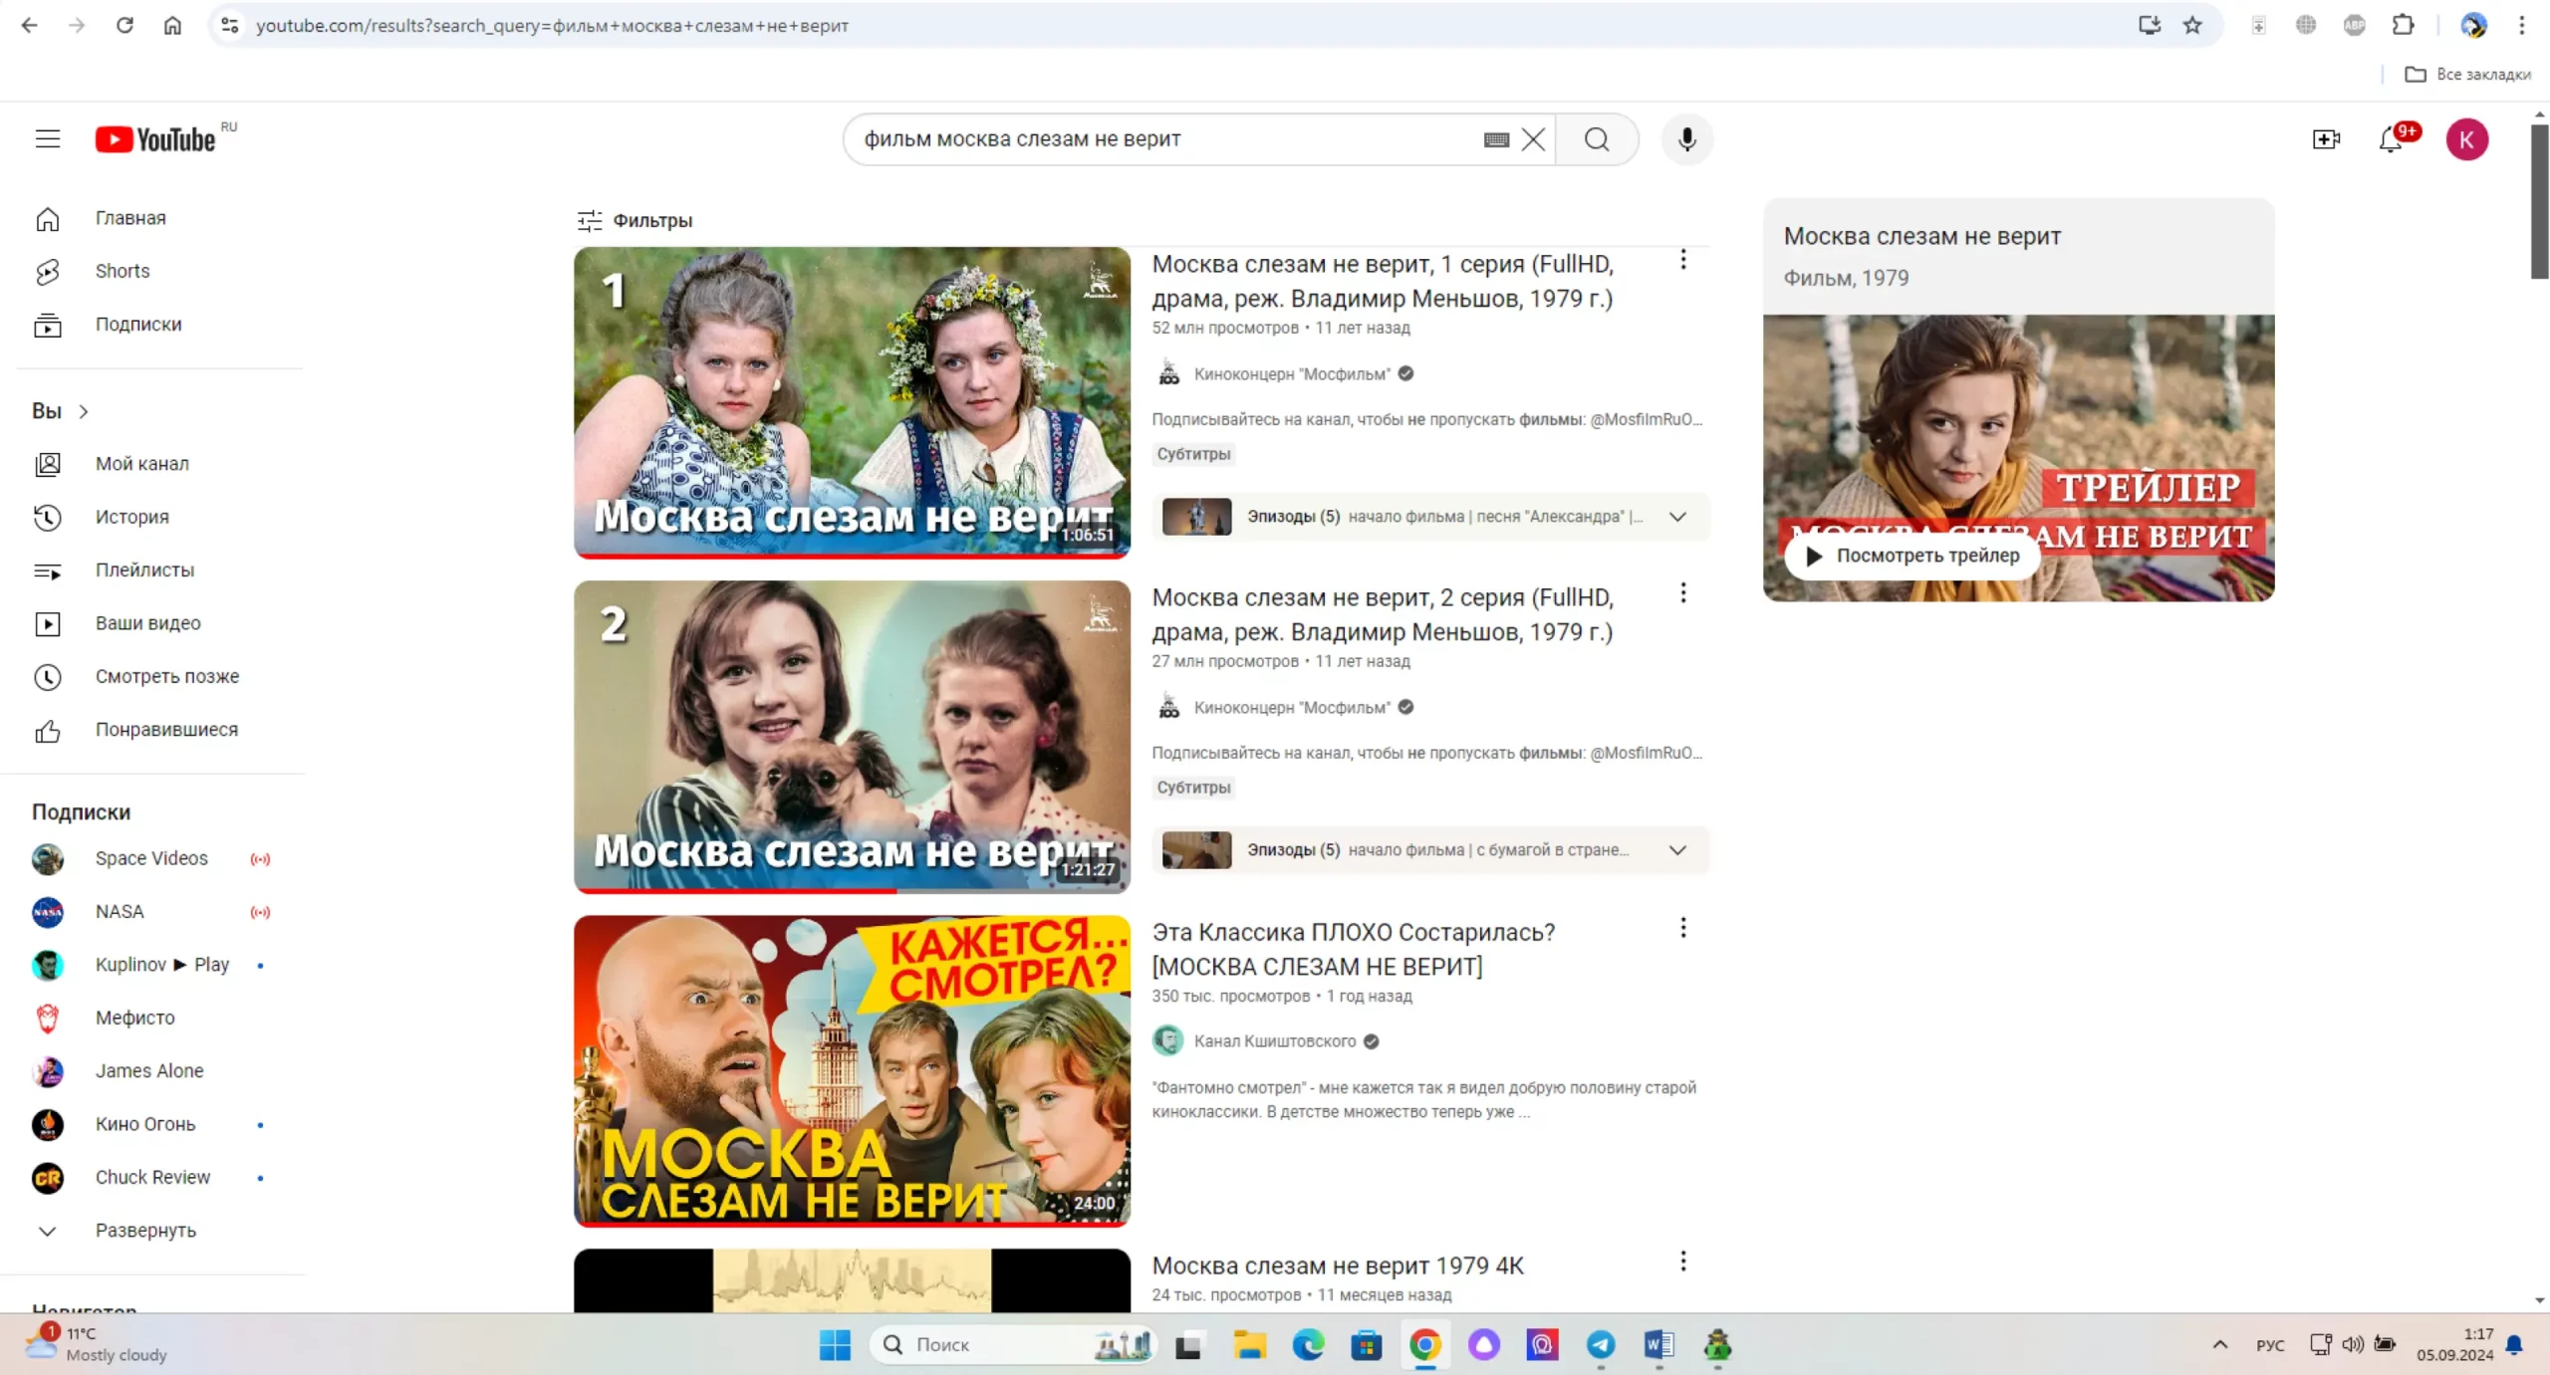Click Посмотреть трейлер button

[1912, 556]
